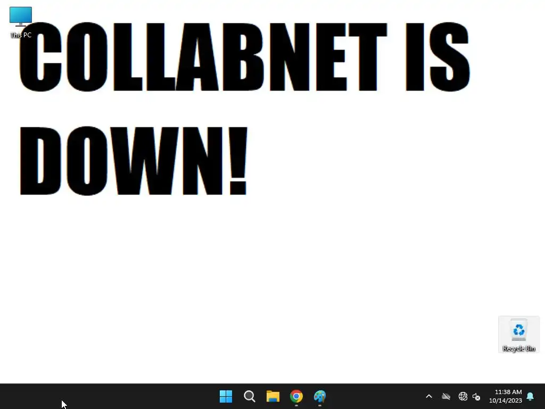This screenshot has height=409, width=545.
Task: Show hidden icons in system tray
Action: pos(429,396)
